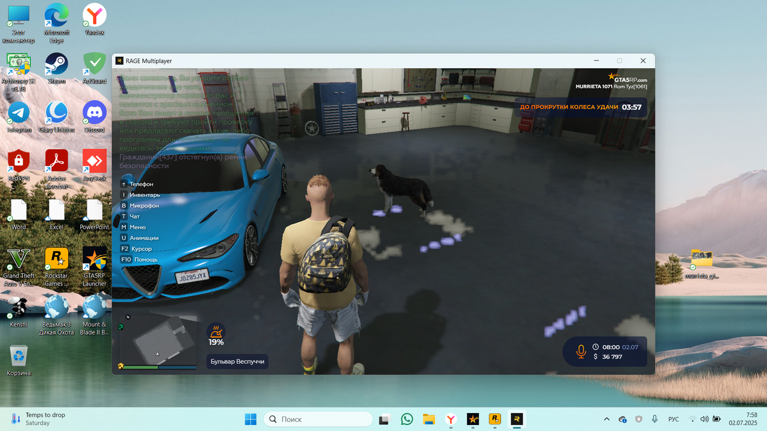Click RAGE Multiplayer taskbar icon
Viewport: 767px width, 431px height.
point(517,419)
